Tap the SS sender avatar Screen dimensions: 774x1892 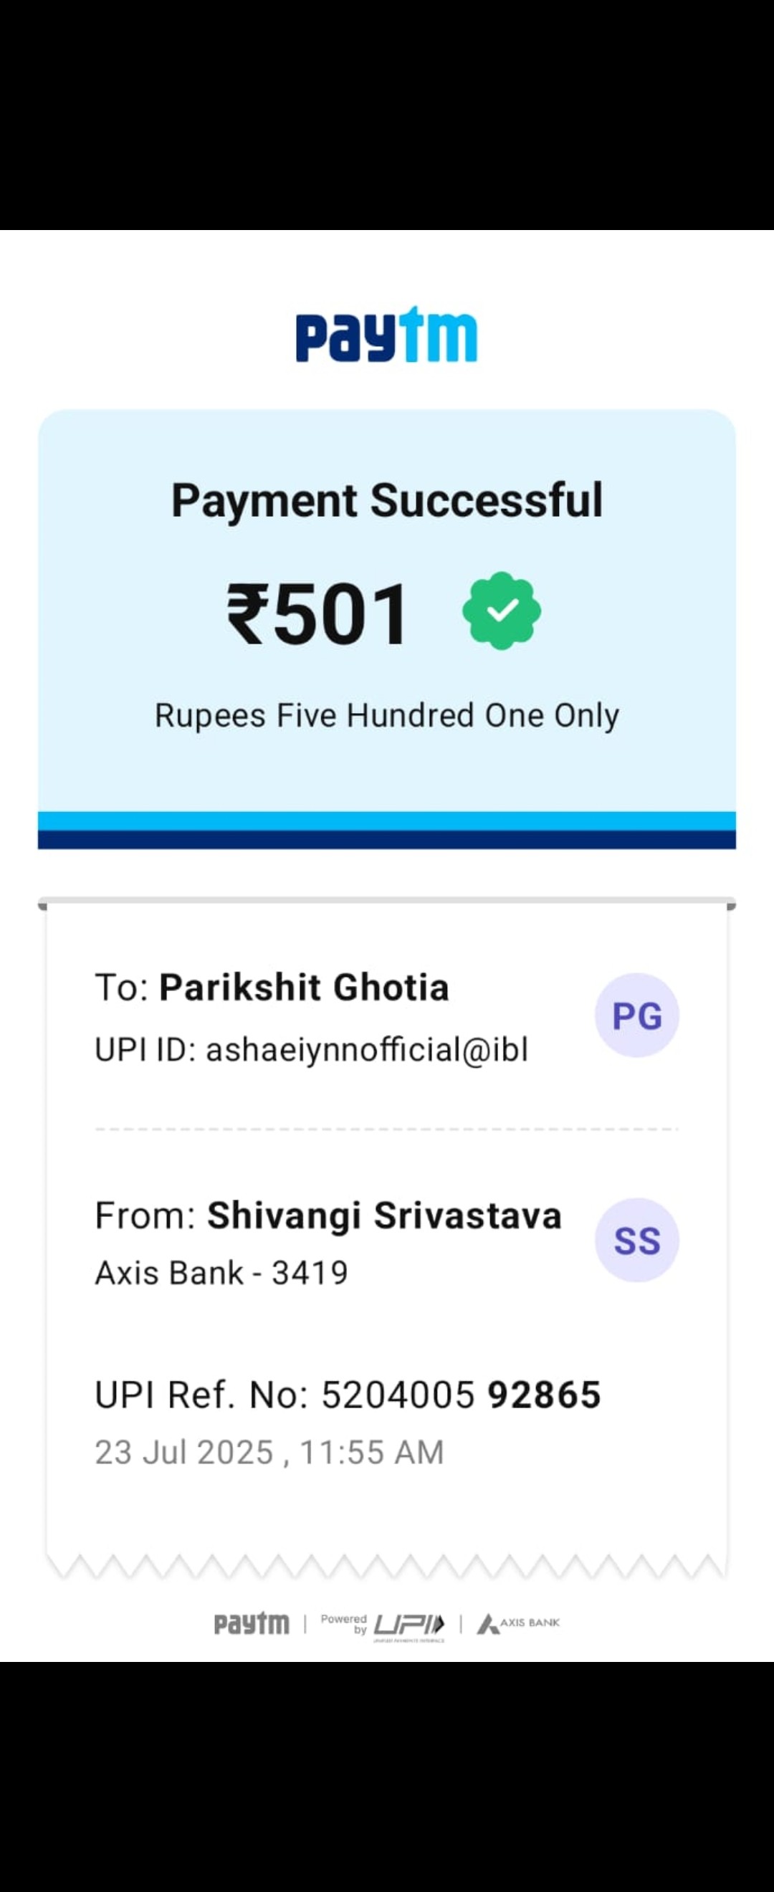(636, 1240)
